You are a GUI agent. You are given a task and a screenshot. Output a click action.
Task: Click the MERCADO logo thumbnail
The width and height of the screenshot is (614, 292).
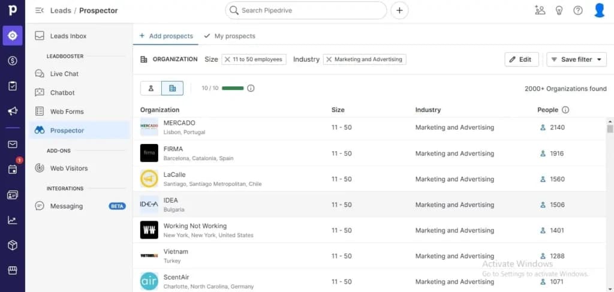pyautogui.click(x=149, y=127)
